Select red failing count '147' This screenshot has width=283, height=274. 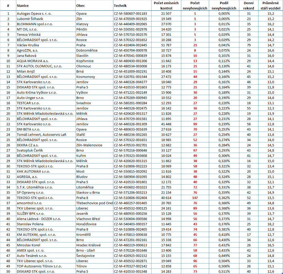point(195,198)
